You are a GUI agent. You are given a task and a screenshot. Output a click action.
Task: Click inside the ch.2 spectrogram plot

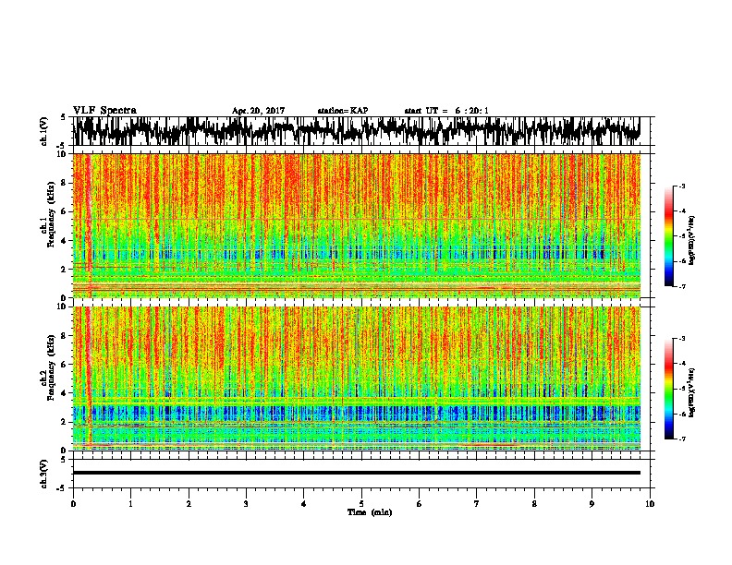click(x=356, y=379)
